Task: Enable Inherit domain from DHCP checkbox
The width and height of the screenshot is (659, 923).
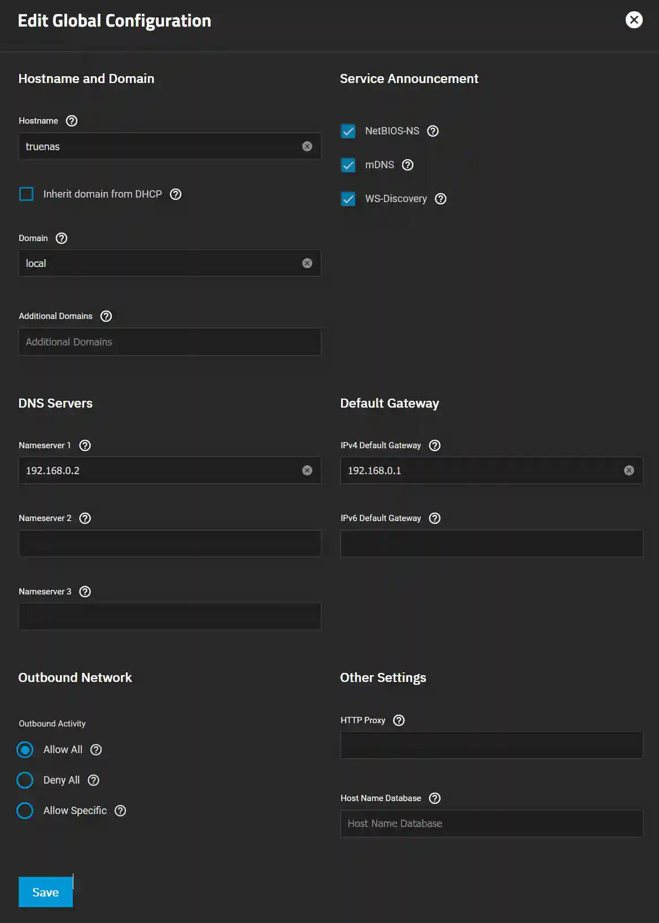Action: pyautogui.click(x=27, y=194)
